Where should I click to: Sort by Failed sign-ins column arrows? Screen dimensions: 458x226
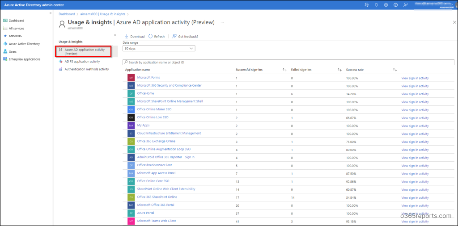pos(339,70)
